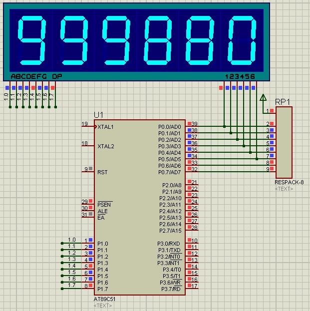Image resolution: width=310 pixels, height=311 pixels.
Task: Click the P3.7/RD pin label
Action: [x=171, y=289]
